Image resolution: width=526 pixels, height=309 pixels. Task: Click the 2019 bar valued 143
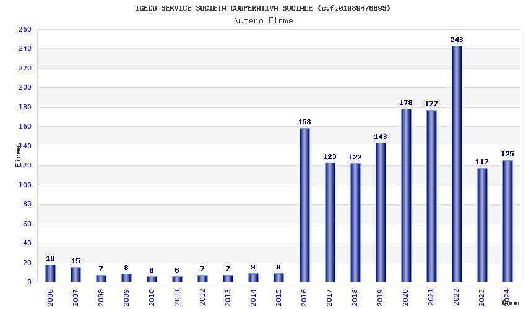pos(381,213)
